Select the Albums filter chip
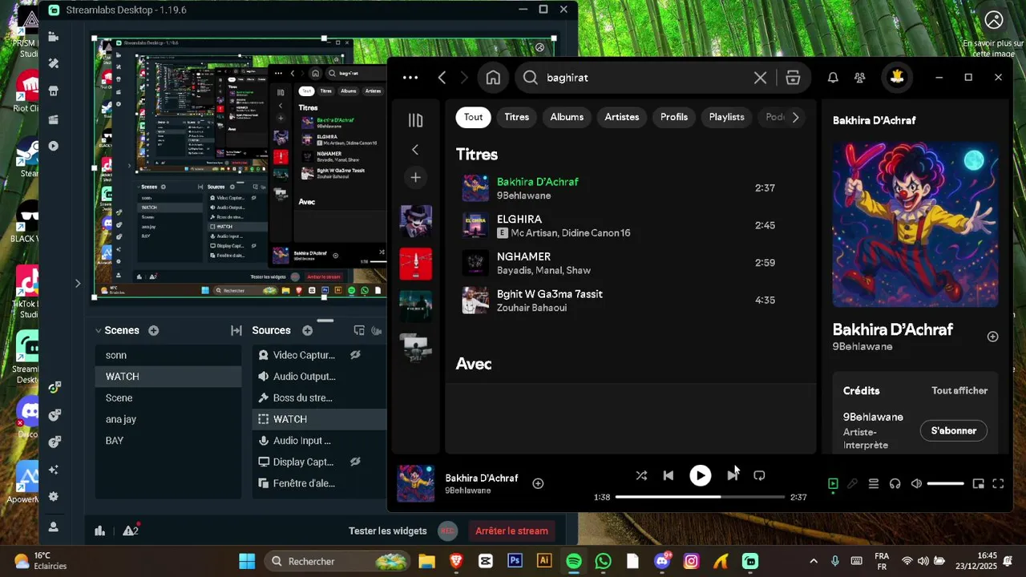 567,117
